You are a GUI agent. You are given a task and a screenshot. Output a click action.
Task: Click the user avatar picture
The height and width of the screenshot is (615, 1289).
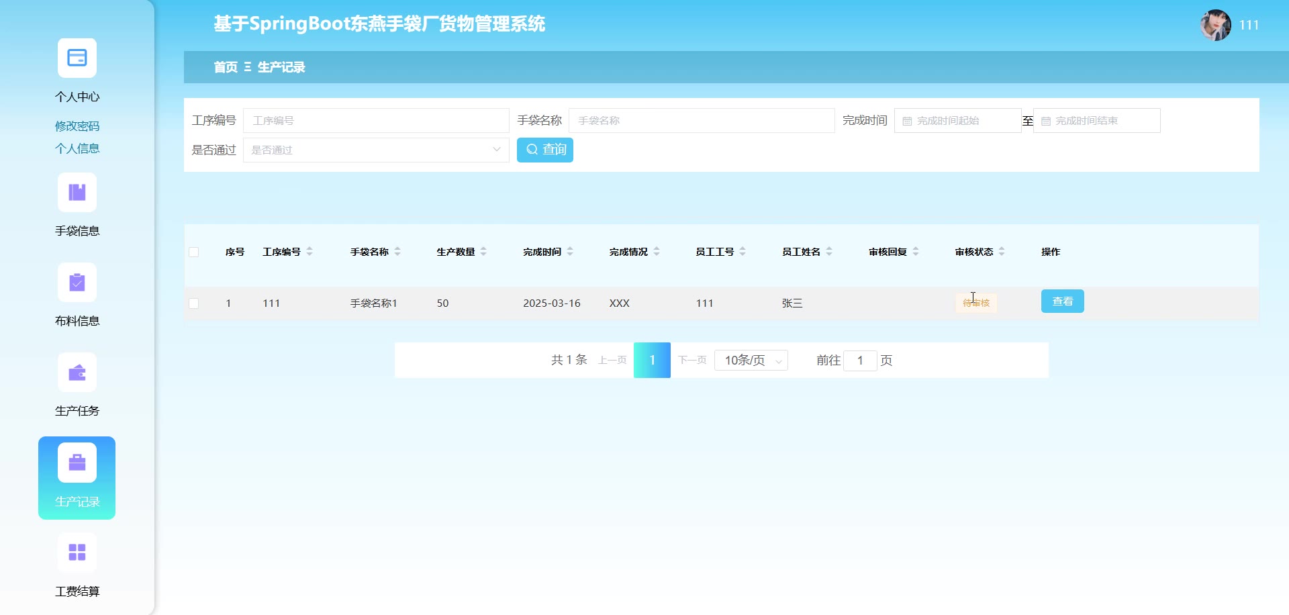tap(1214, 26)
